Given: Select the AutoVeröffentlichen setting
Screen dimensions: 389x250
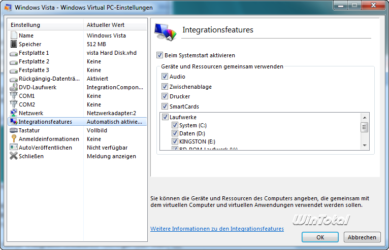Looking at the screenshot, I should coord(77,148).
